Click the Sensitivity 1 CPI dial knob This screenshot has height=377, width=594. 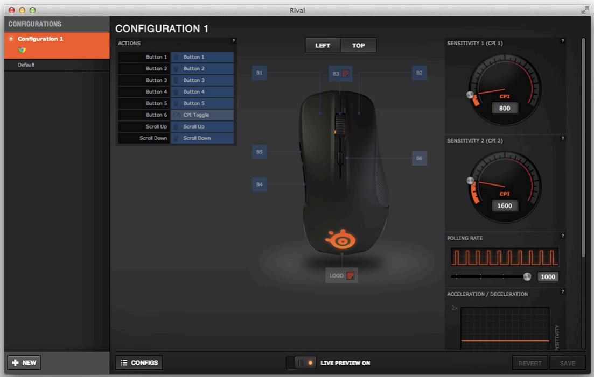[x=470, y=95]
